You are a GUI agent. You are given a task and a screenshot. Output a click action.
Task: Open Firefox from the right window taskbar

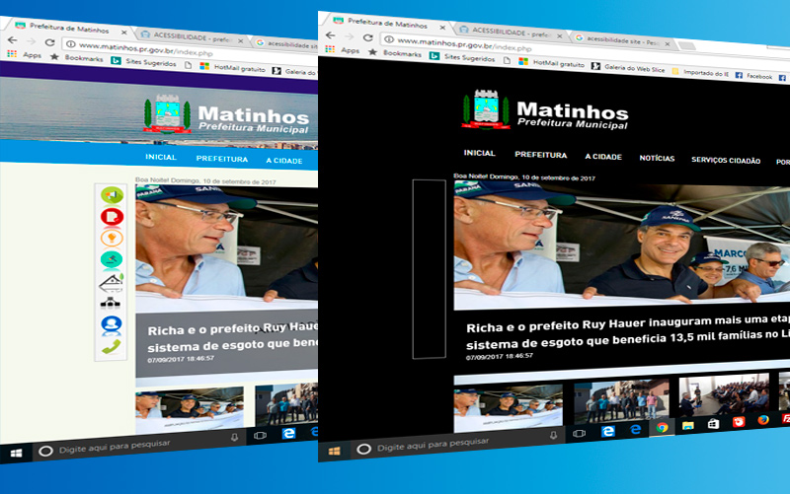(x=763, y=420)
